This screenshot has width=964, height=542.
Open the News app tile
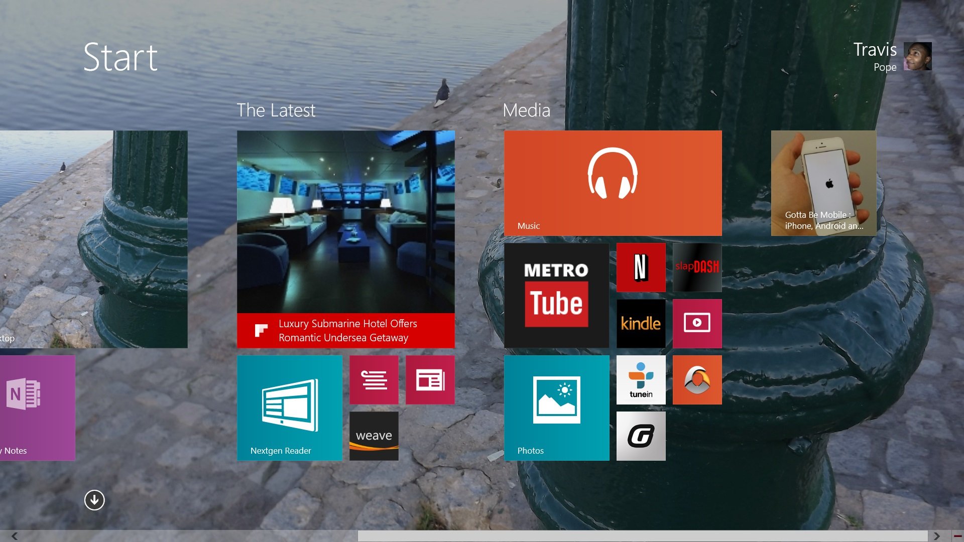pos(430,380)
